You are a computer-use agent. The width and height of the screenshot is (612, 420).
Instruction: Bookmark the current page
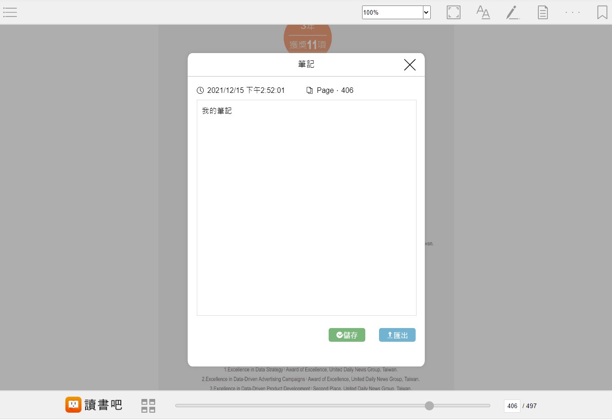coord(602,12)
